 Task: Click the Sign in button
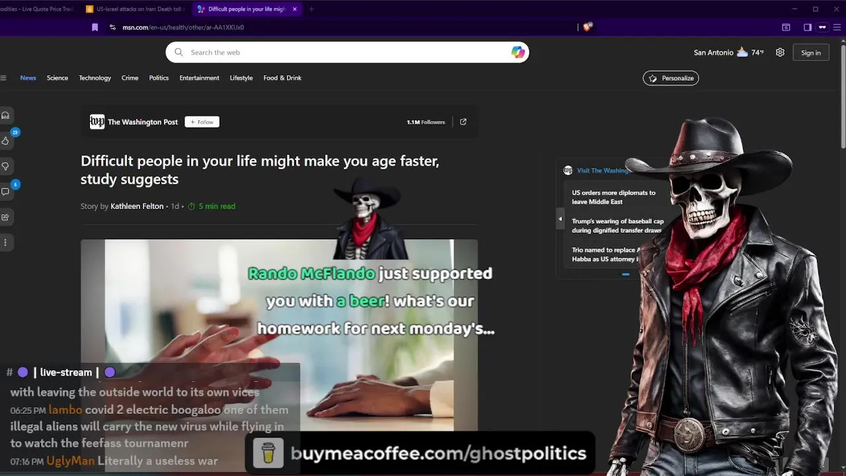pos(811,53)
